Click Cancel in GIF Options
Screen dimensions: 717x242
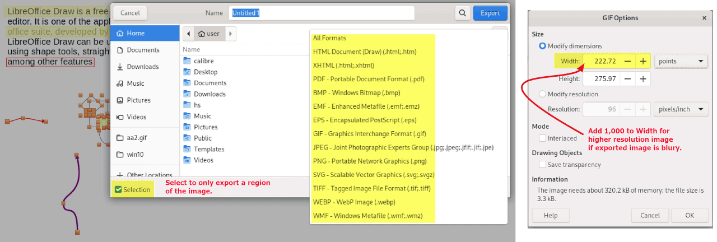click(x=650, y=216)
